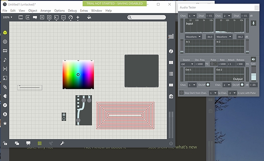The width and height of the screenshot is (264, 161).
Task: Add a message box from top toolbar
Action: pyautogui.click(x=28, y=17)
